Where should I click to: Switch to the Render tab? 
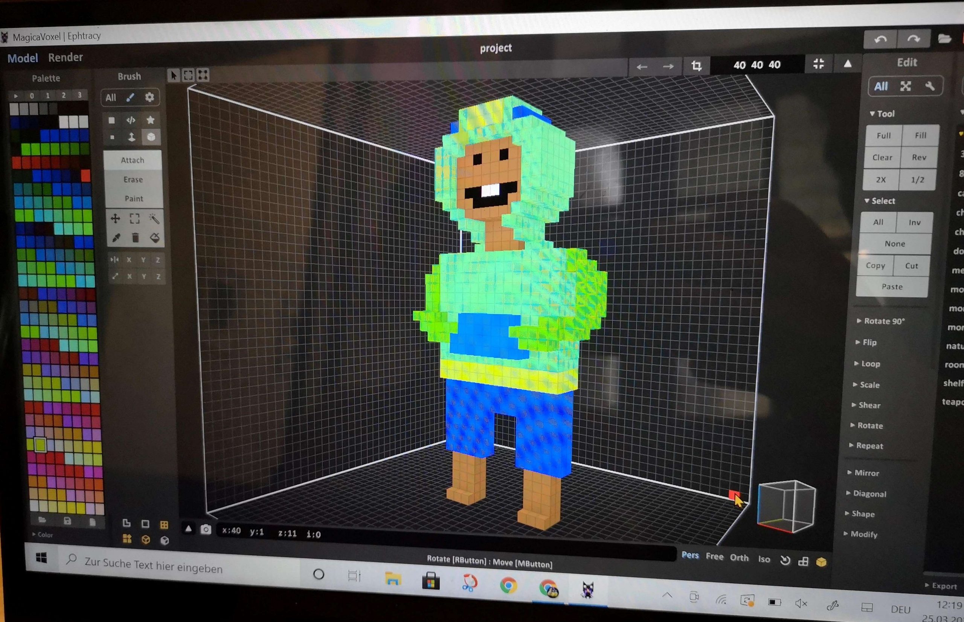66,57
